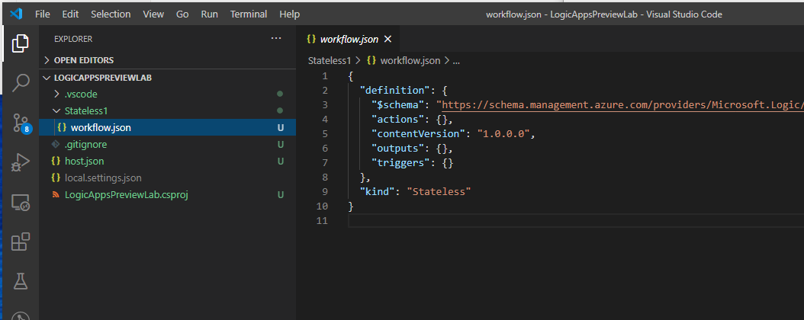Image resolution: width=804 pixels, height=320 pixels.
Task: Click the "Stateless" value on line 9
Action: [439, 192]
